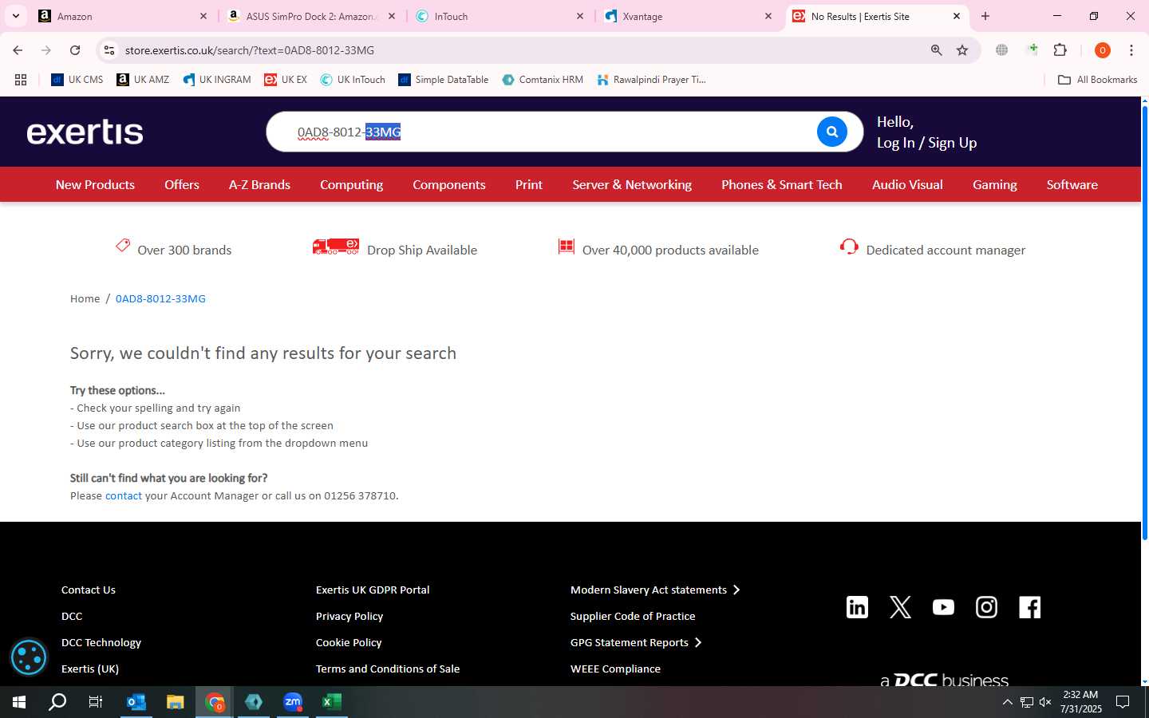
Task: Open the tab search dropdown arrow
Action: coord(15,16)
